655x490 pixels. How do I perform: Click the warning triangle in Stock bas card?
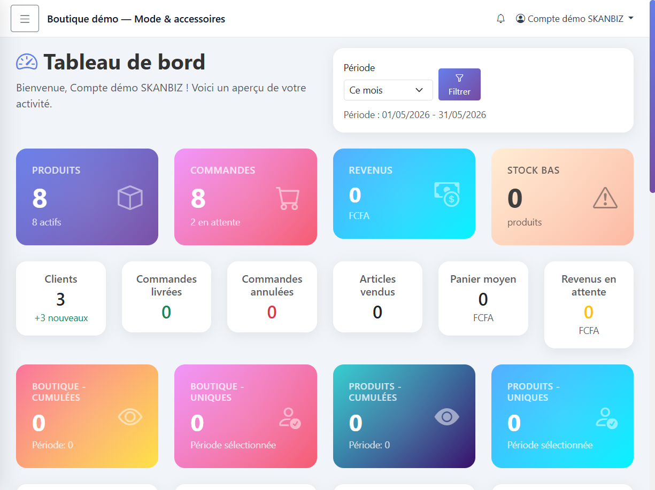click(x=605, y=198)
